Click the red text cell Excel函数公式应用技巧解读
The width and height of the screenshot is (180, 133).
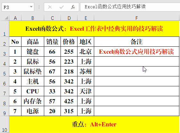137,51
